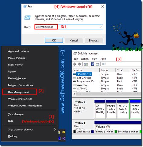Click horizontal scrollbar left arrow in volume list
The image size is (143, 147).
(74, 94)
